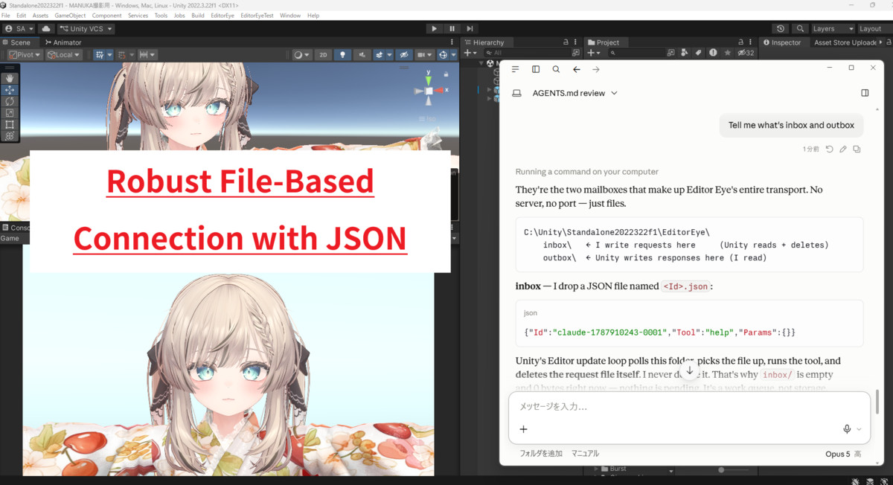Screen dimensions: 893x485
Task: Open the Layers dropdown
Action: (x=832, y=28)
